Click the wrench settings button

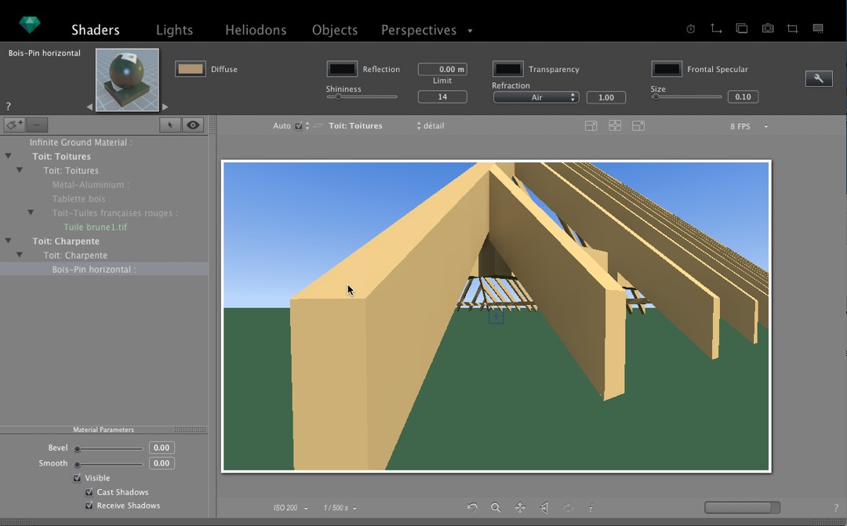click(x=819, y=78)
